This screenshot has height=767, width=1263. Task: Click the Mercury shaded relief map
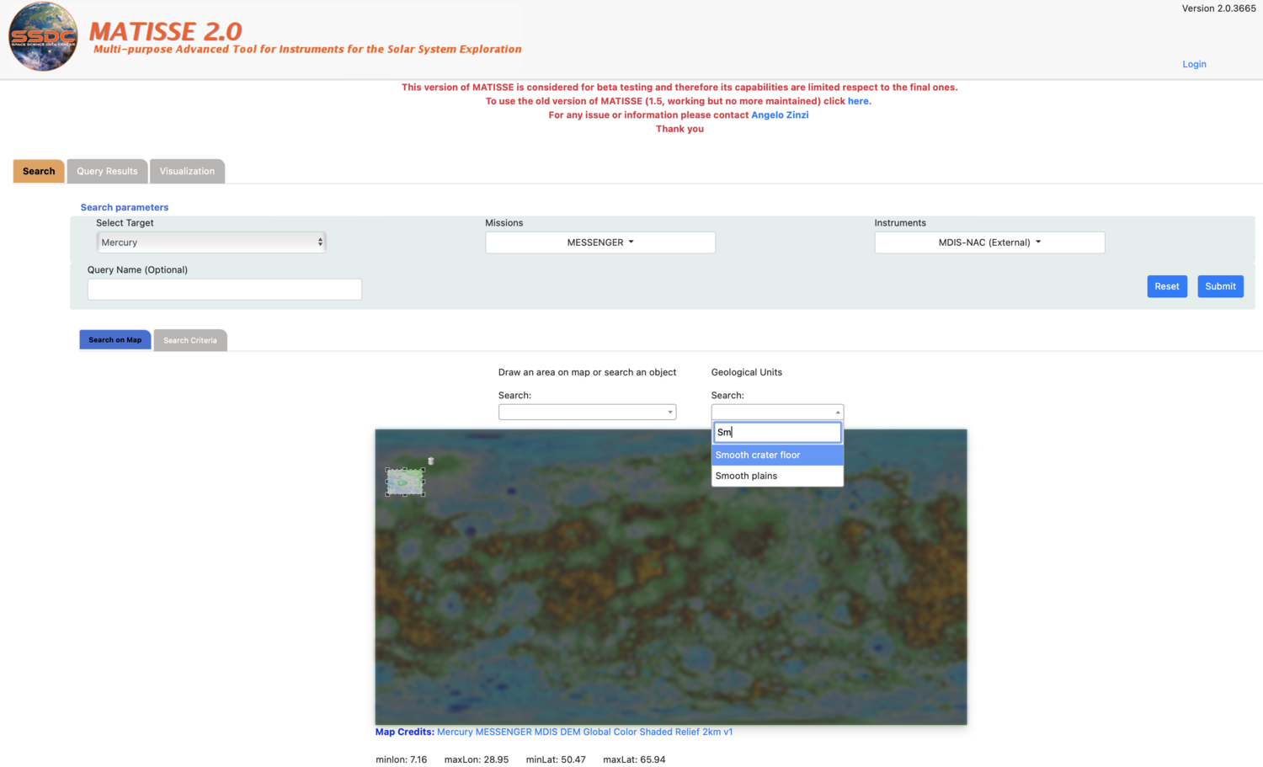tap(671, 577)
